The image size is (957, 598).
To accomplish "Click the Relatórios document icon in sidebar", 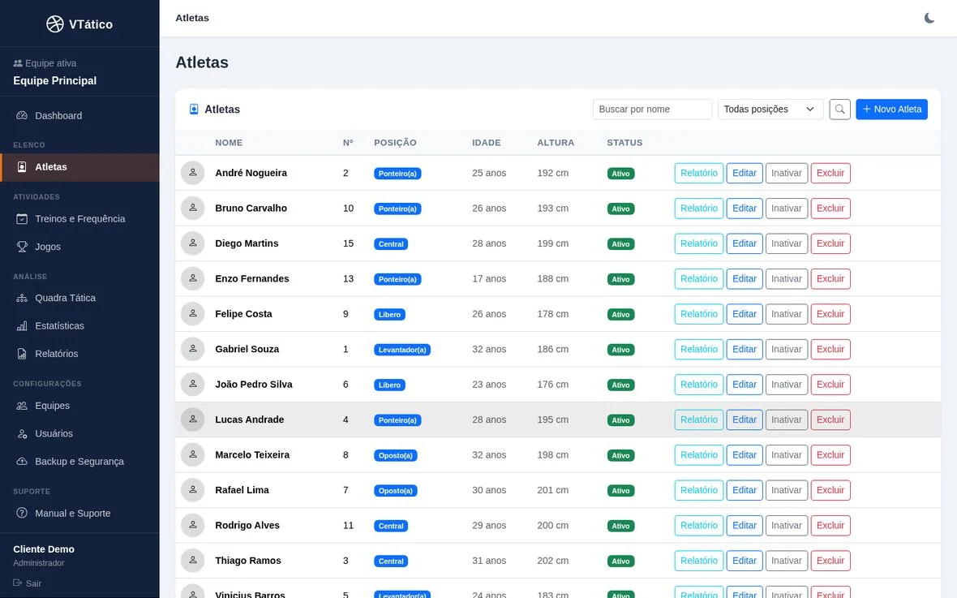I will click(22, 354).
